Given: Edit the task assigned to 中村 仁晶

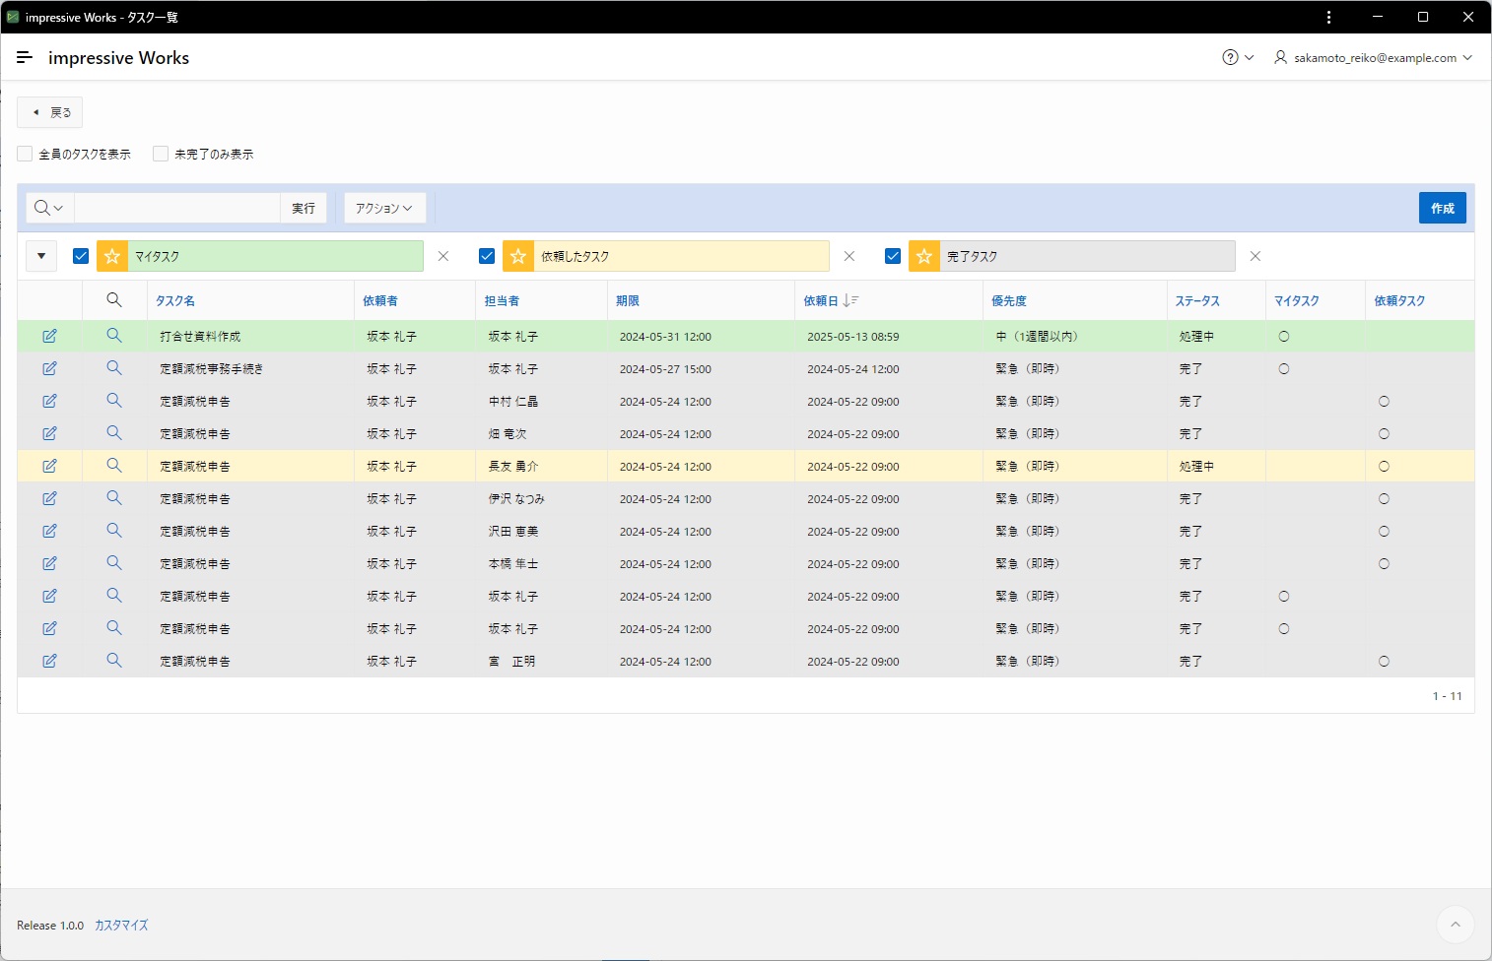Looking at the screenshot, I should [49, 401].
